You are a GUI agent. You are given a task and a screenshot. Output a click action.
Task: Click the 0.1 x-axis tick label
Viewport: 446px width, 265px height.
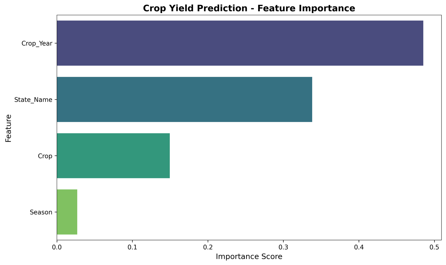tap(132, 247)
